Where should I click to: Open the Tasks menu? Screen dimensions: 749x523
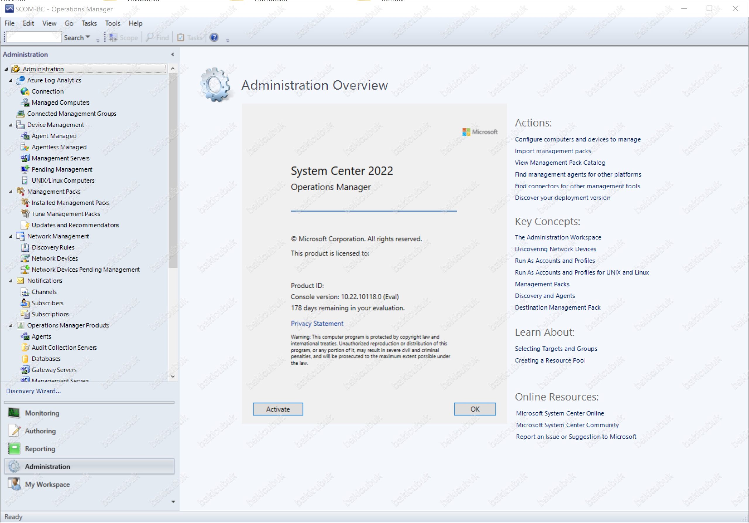point(89,23)
